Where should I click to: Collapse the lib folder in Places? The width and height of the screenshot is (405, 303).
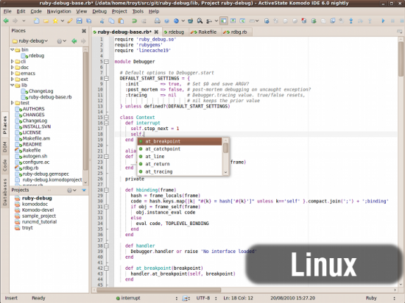(x=12, y=85)
